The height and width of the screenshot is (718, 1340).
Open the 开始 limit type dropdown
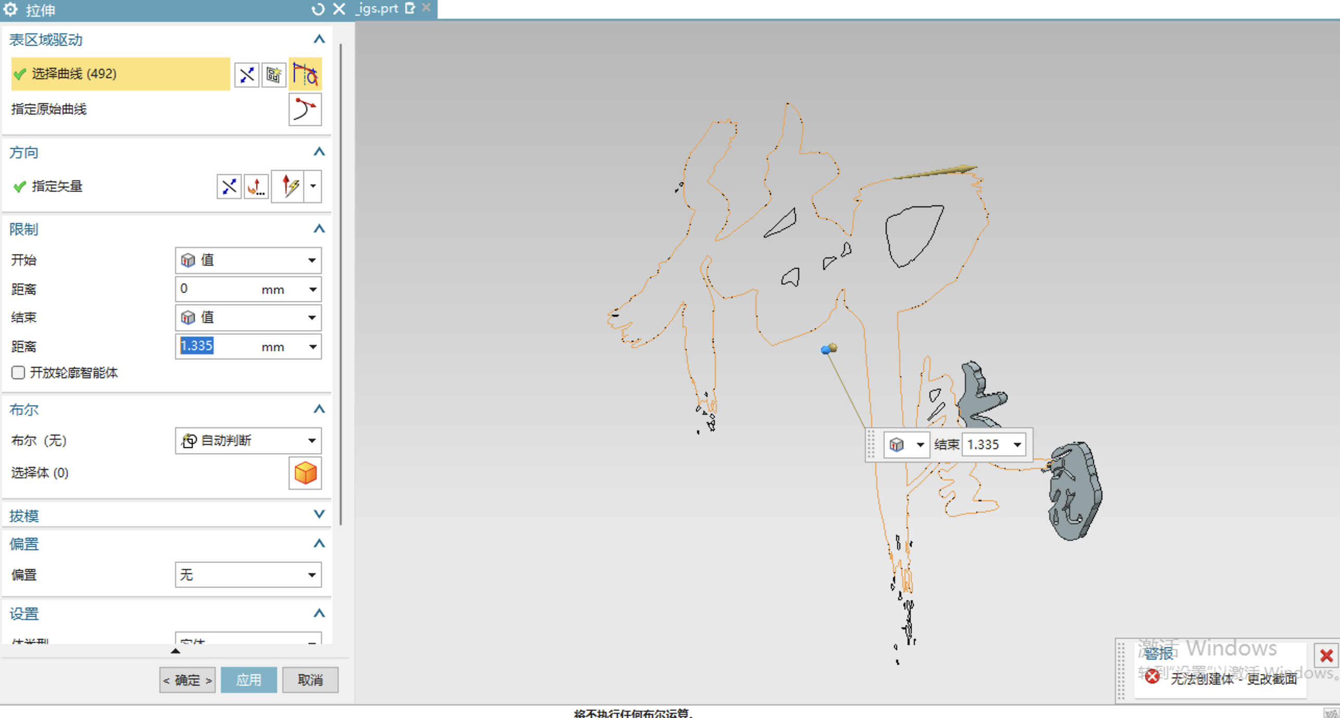coord(248,260)
